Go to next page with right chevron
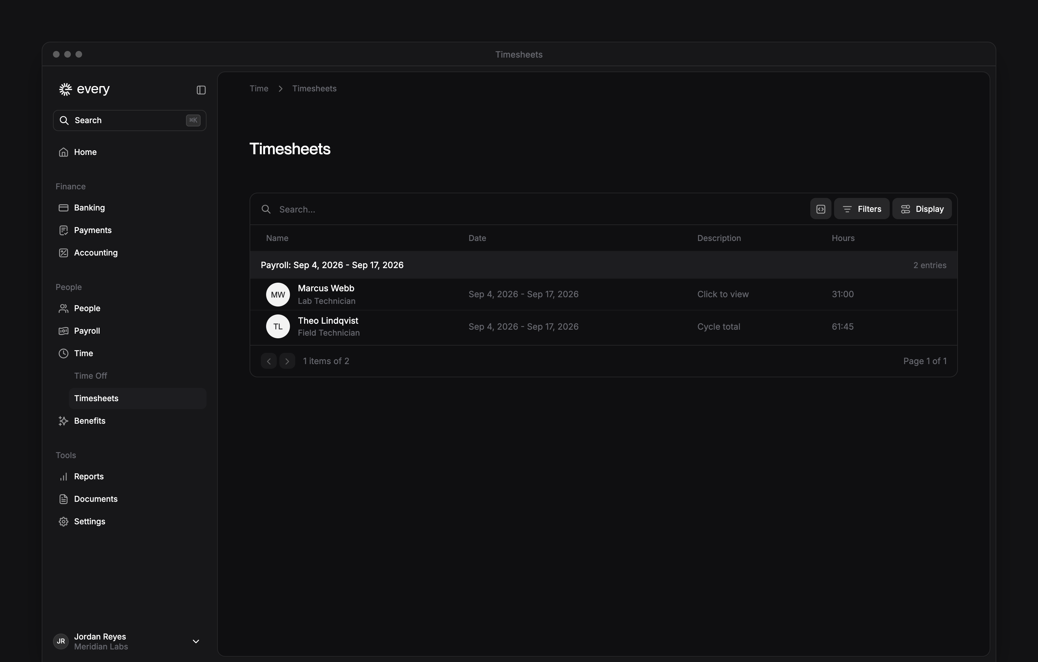The height and width of the screenshot is (662, 1038). point(287,361)
